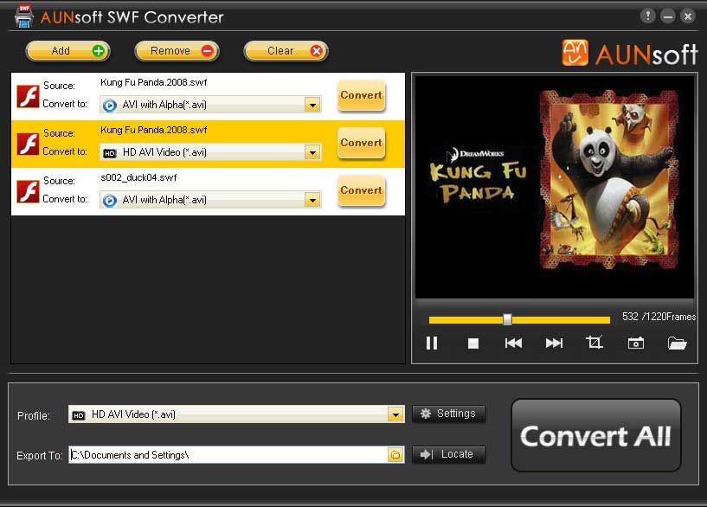Click the Add button

coord(67,51)
